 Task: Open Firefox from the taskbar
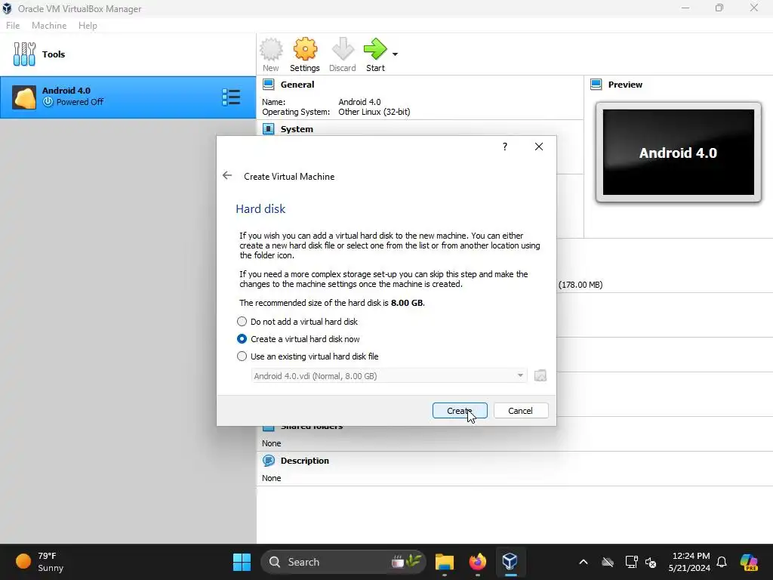click(x=477, y=562)
